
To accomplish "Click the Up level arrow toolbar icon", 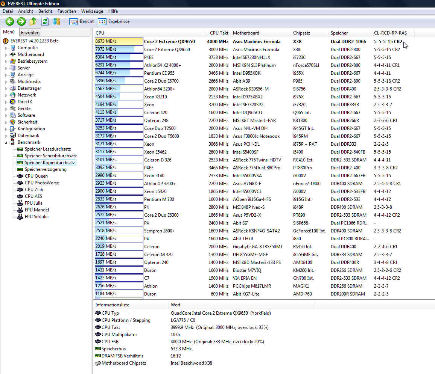I will tap(33, 21).
